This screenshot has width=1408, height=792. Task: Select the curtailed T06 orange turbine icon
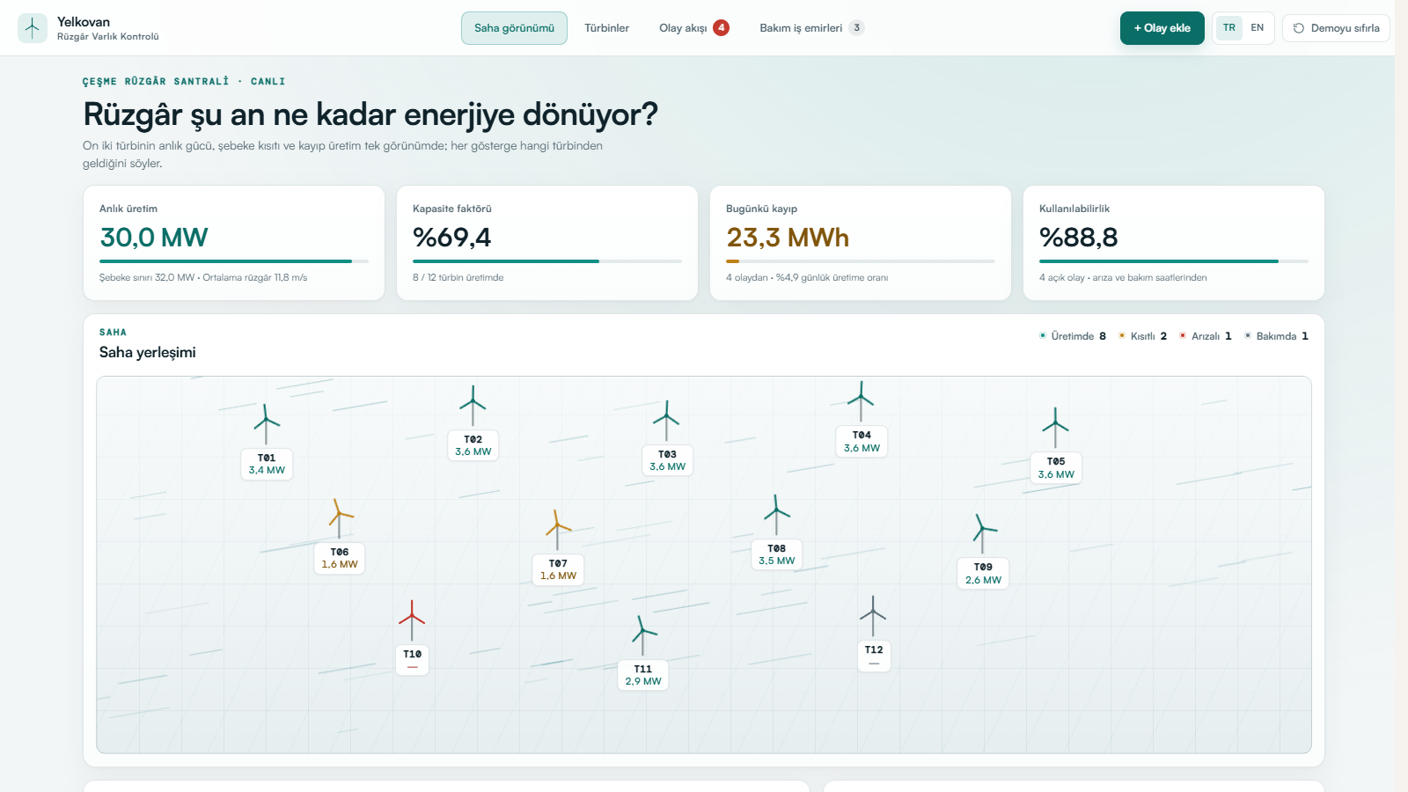[340, 519]
